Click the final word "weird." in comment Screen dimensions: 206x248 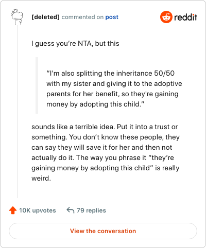click(x=41, y=178)
